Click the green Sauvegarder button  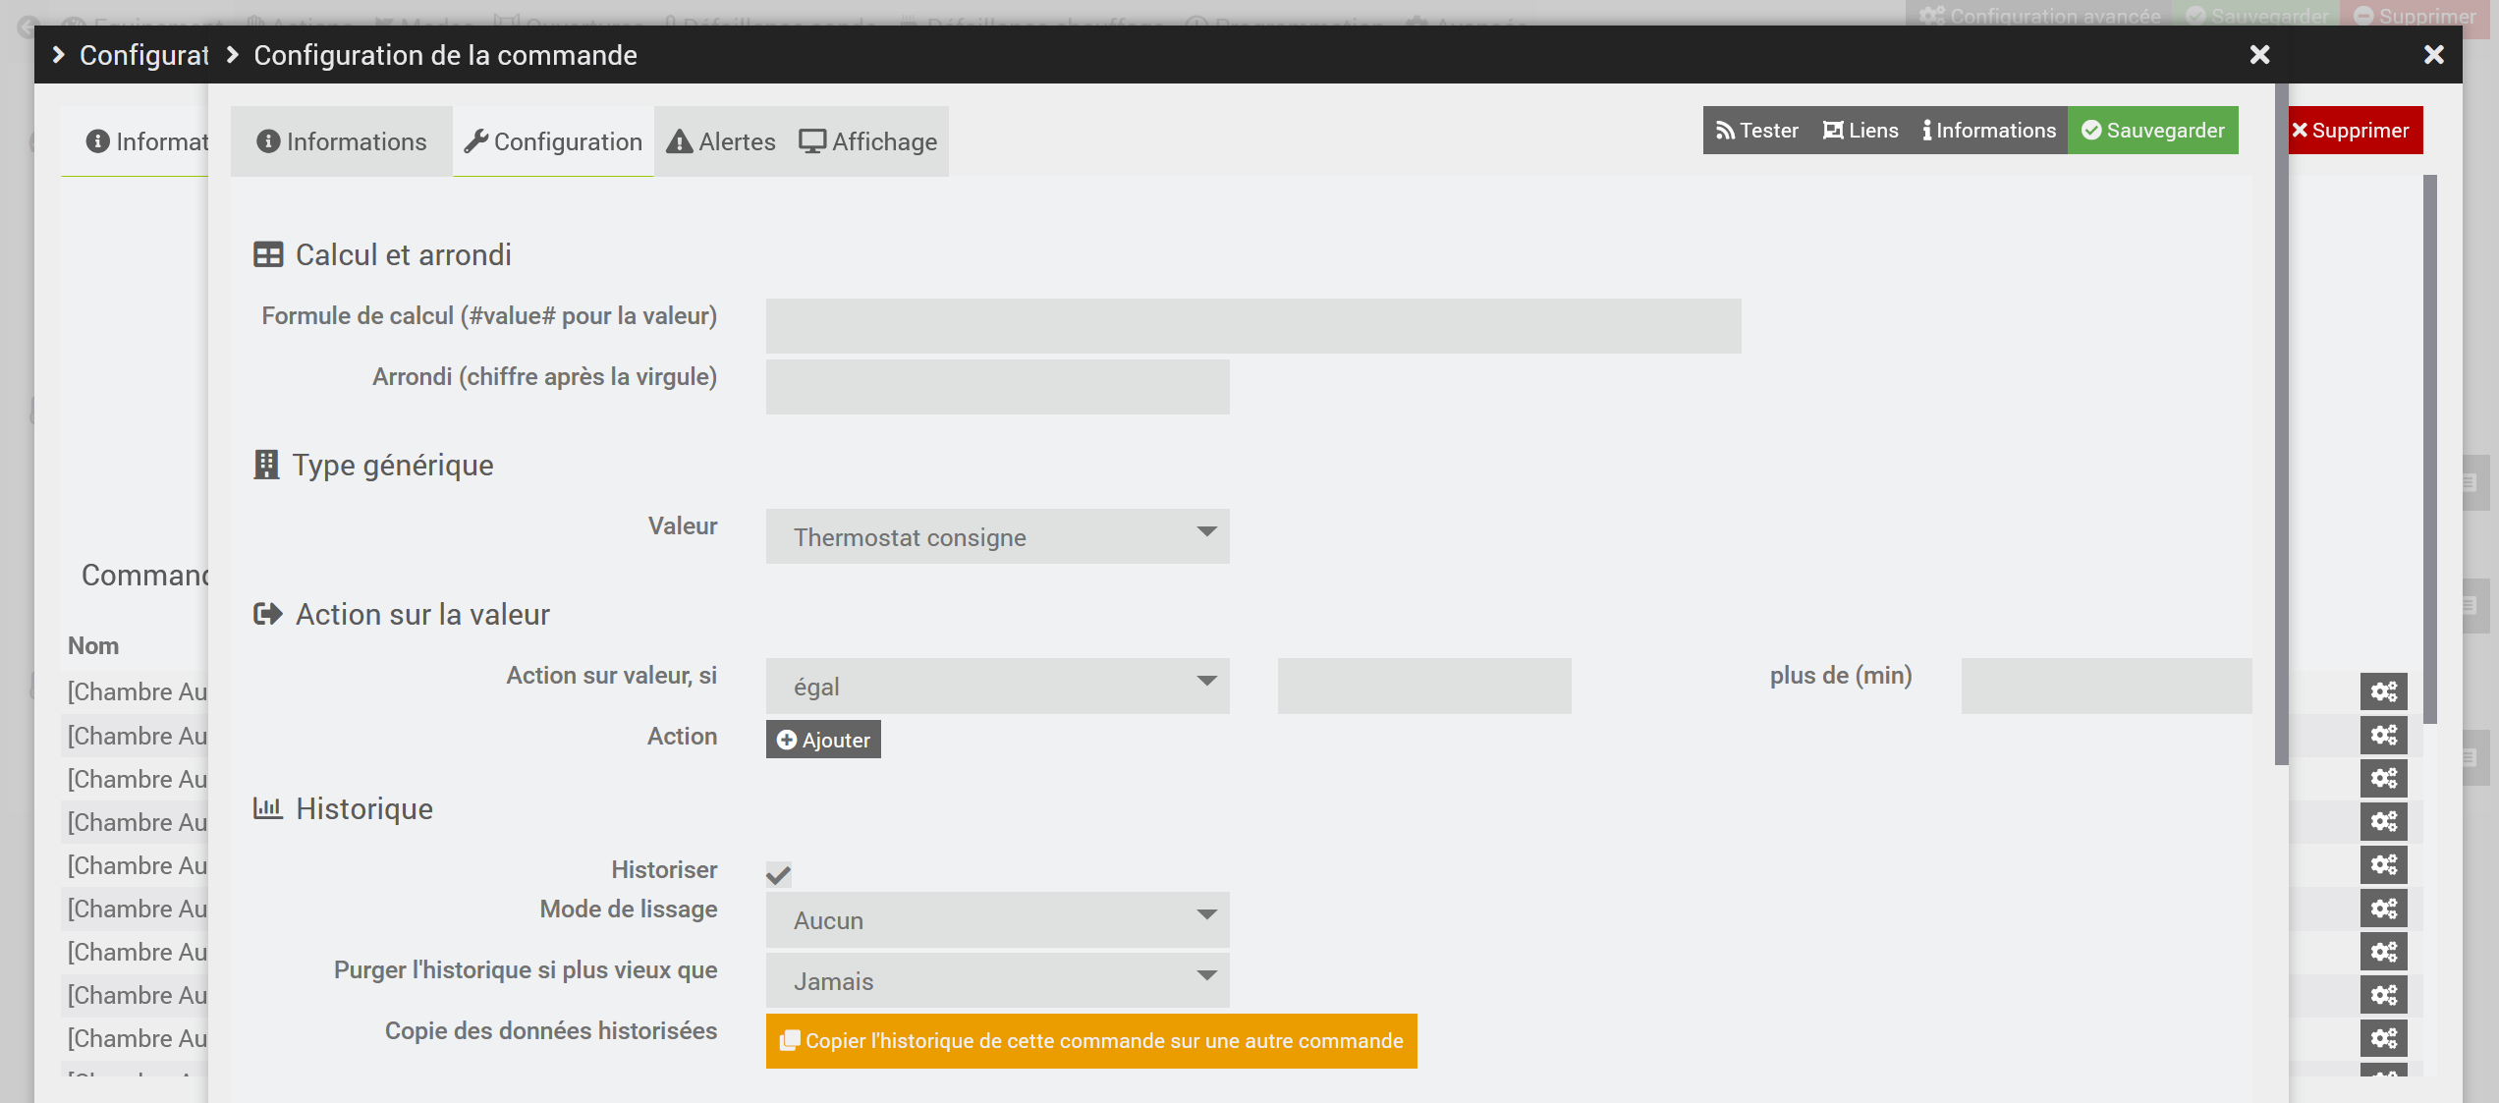coord(2152,131)
